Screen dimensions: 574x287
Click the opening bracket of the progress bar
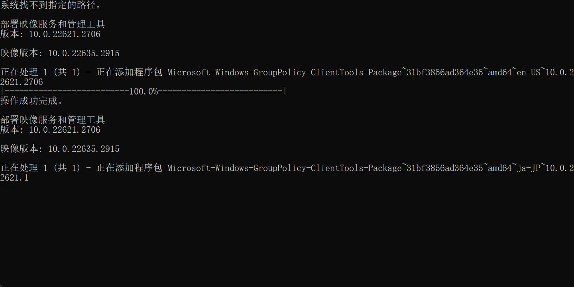[x=2, y=92]
